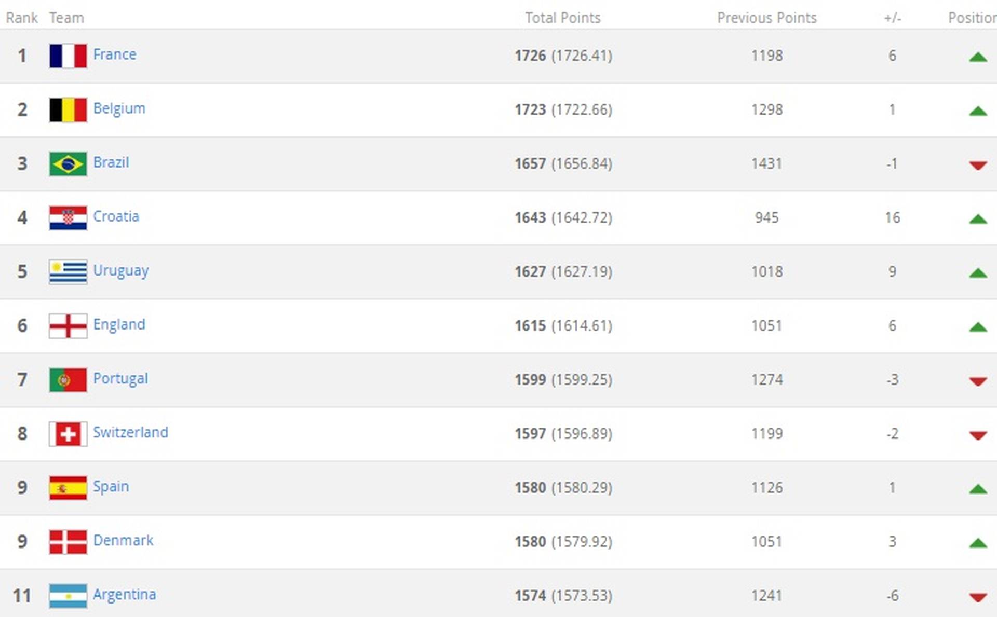The height and width of the screenshot is (617, 997).
Task: Click the Croatia flag icon
Action: (x=68, y=218)
